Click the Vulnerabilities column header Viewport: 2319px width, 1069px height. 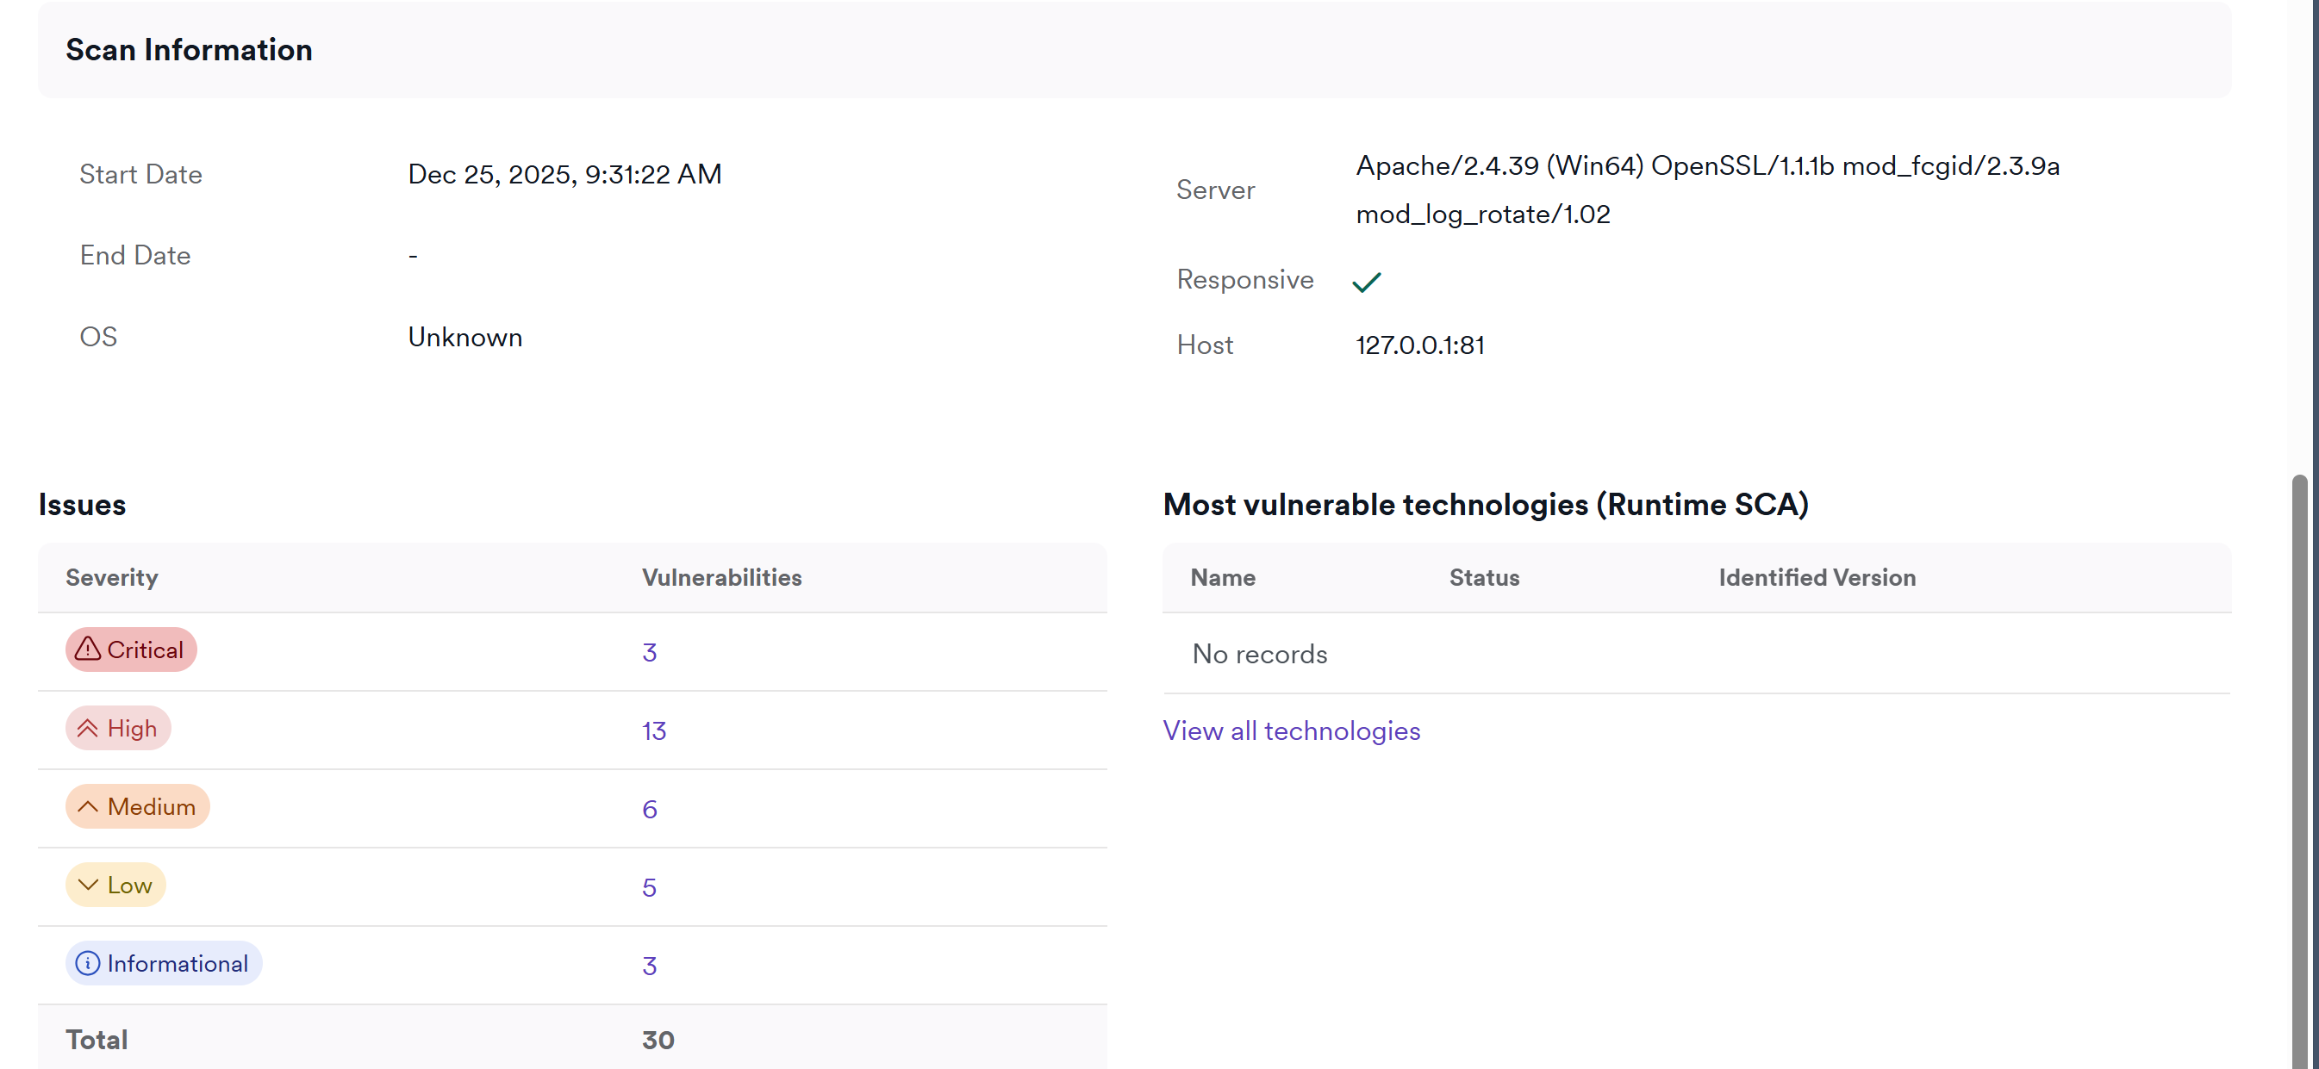click(x=721, y=578)
